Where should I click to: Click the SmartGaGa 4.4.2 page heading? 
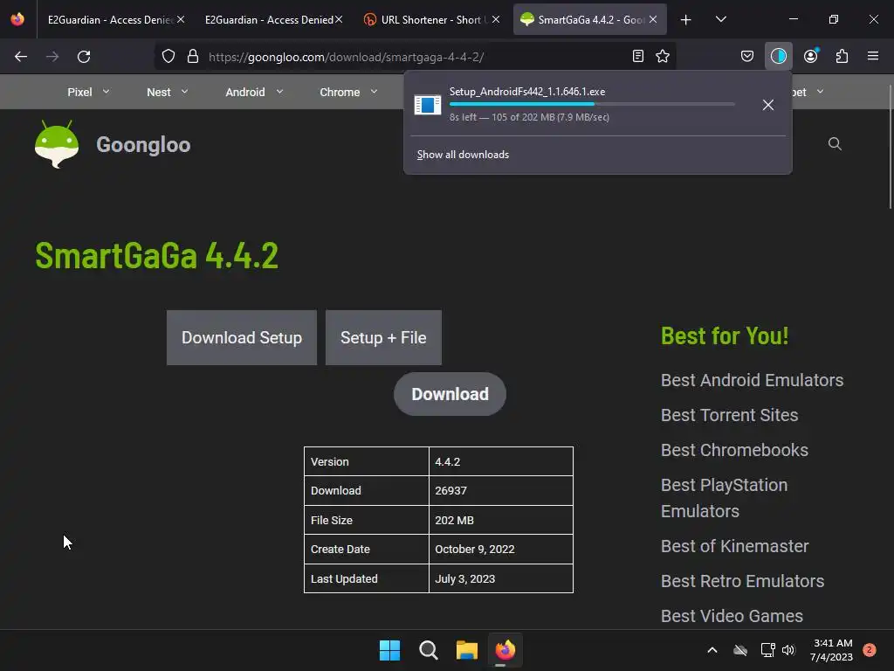156,255
